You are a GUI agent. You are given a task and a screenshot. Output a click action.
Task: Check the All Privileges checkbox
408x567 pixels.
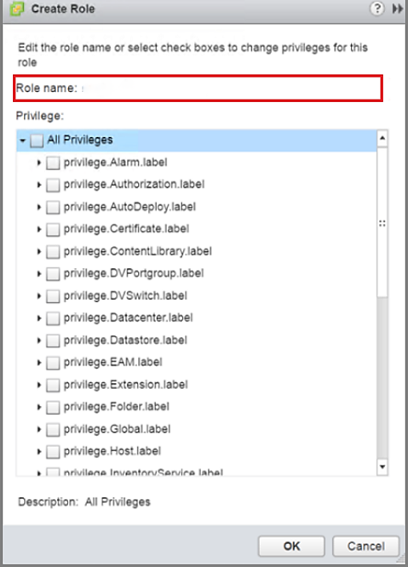(37, 140)
